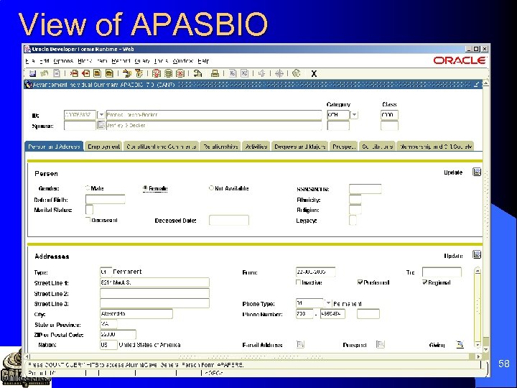Go to Previous Record via toolbar icon
517x388 pixels.
(97, 73)
